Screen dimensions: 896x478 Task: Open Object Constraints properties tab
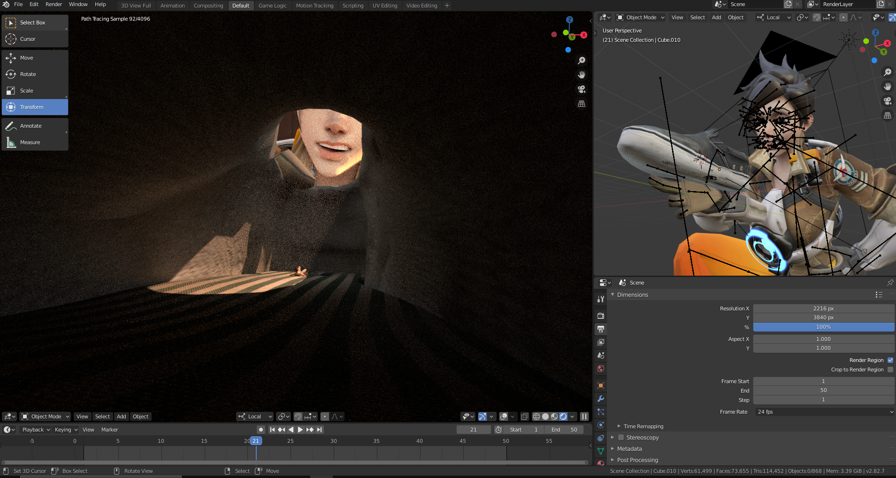(x=601, y=438)
